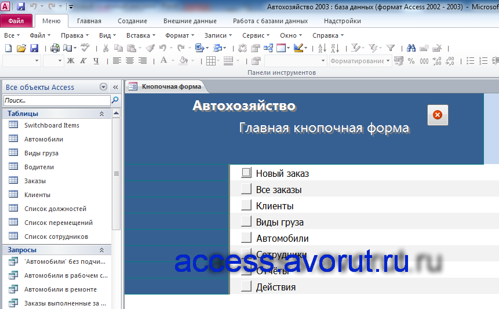499x309 pixels.
Task: Click the Print icon
Action: click(54, 48)
